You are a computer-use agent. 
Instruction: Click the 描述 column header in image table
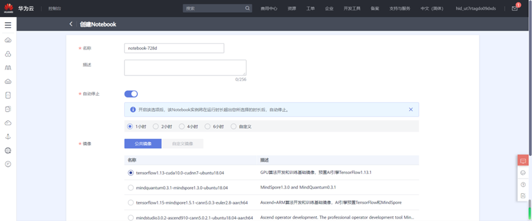(265, 160)
